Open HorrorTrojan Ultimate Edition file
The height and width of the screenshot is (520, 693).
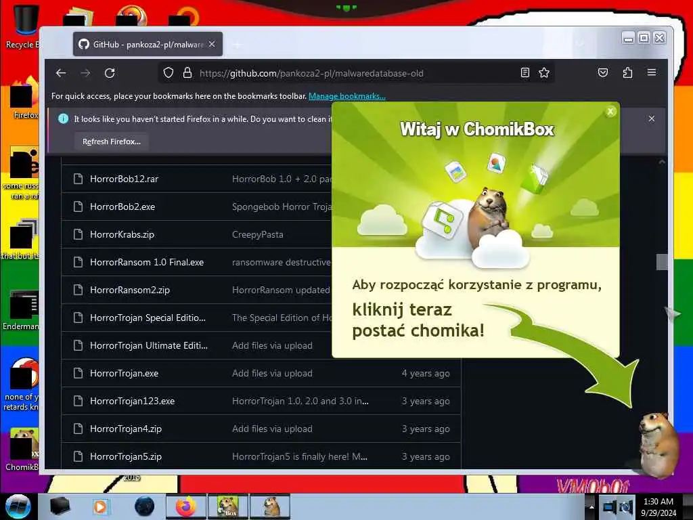point(149,346)
